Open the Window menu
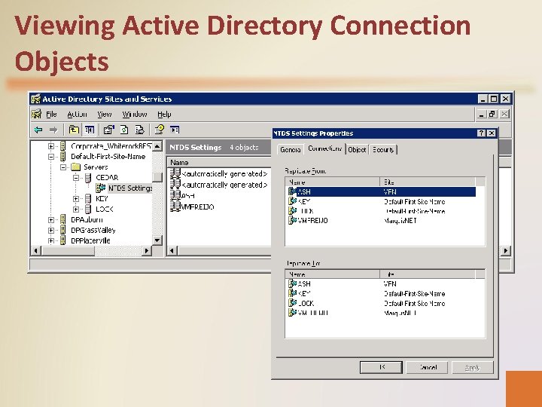This screenshot has height=407, width=542. click(x=135, y=115)
